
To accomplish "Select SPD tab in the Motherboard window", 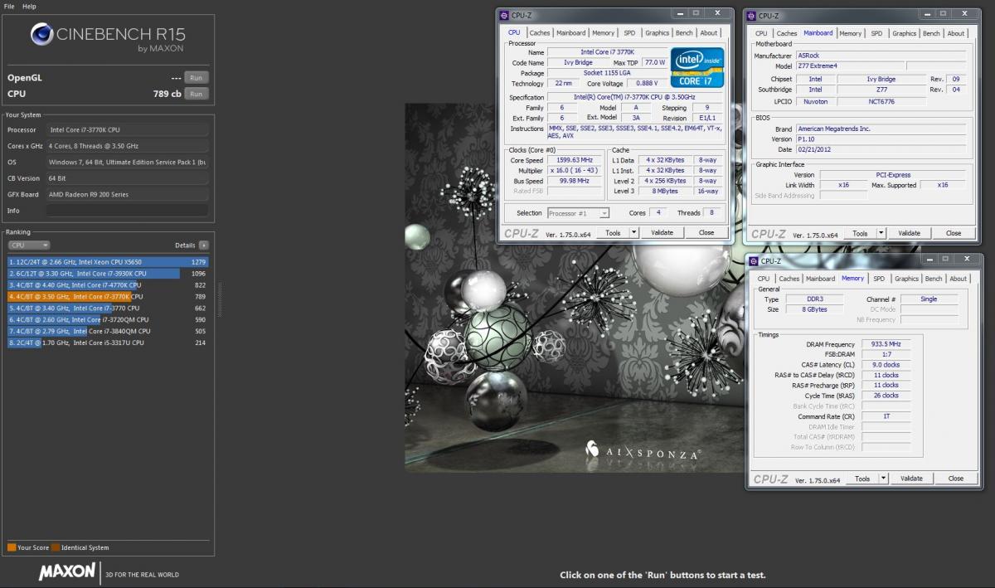I will [877, 33].
